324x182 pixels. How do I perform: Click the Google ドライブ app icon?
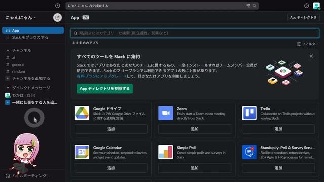[x=82, y=113]
